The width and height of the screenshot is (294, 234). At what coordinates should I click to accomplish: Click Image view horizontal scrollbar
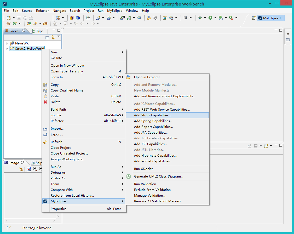pos(30,220)
